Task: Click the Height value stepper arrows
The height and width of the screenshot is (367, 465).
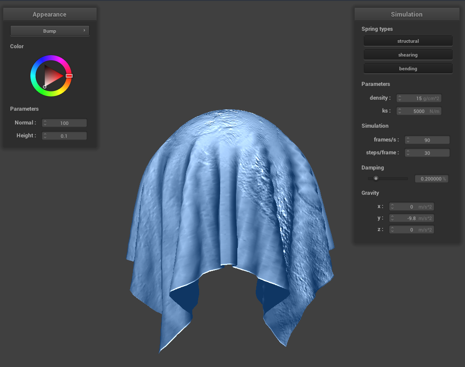Action: coord(45,136)
